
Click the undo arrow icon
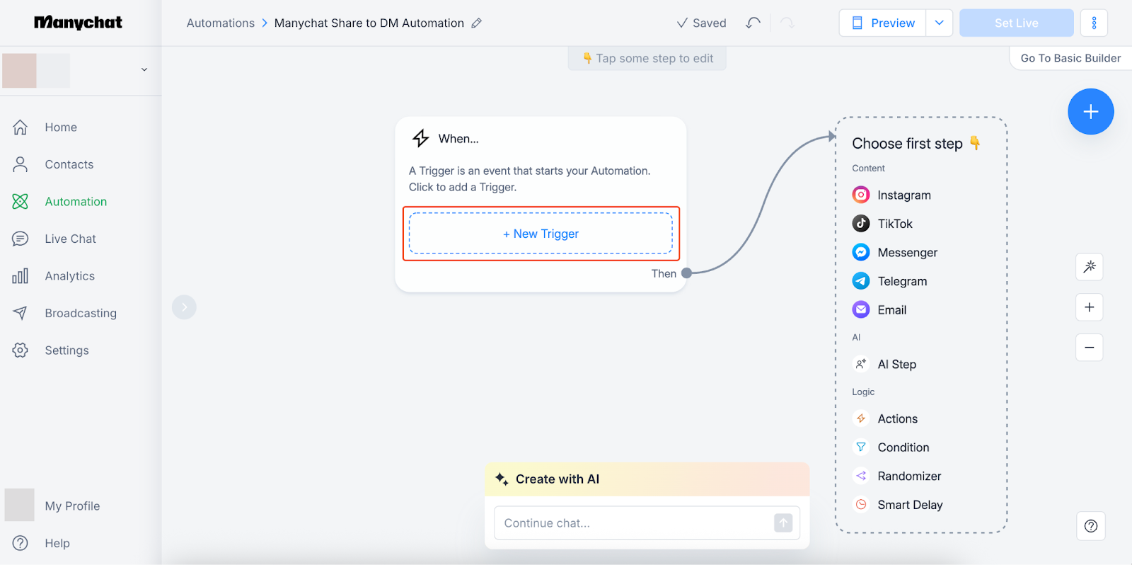753,23
